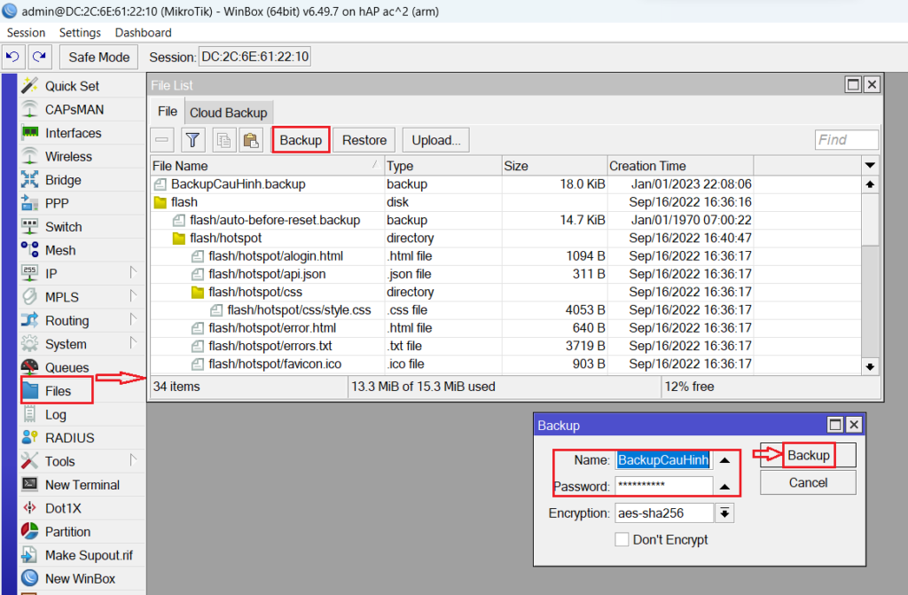908x595 pixels.
Task: Open Quick Set from the sidebar
Action: 72,86
